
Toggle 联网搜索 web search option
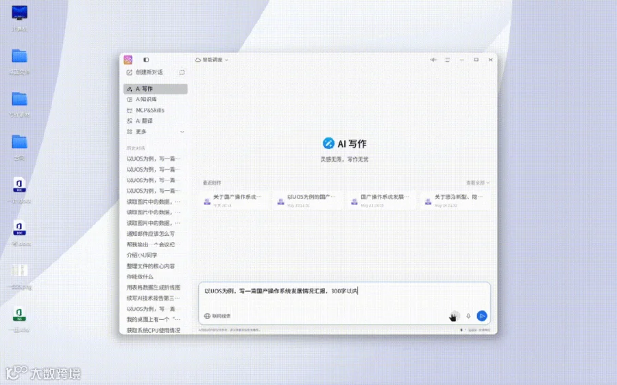click(x=217, y=316)
